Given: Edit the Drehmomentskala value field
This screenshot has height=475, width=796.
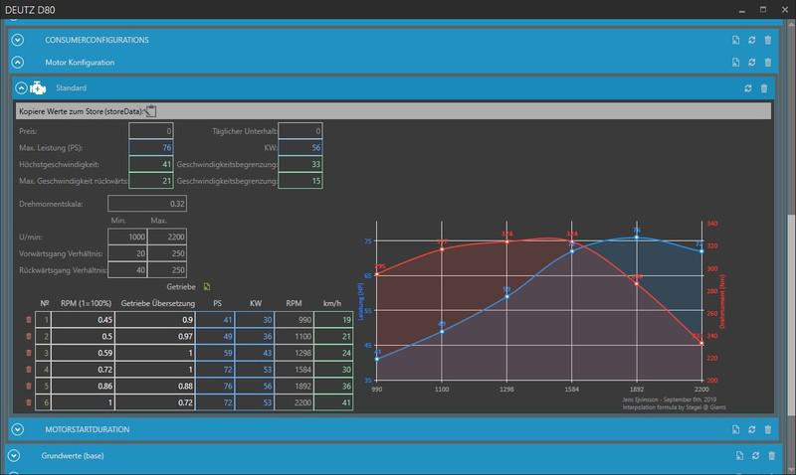Looking at the screenshot, I should 147,204.
